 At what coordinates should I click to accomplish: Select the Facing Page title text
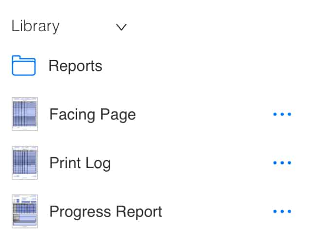92,114
